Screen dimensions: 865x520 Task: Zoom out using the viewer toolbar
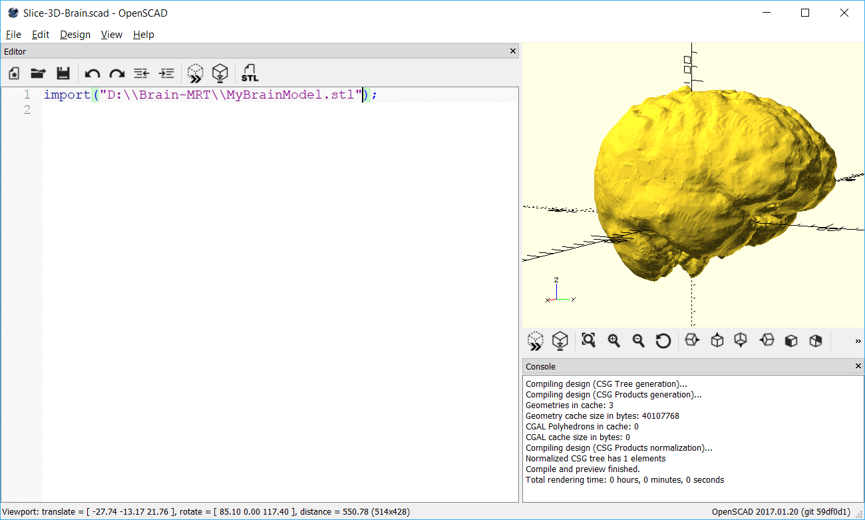coord(638,341)
